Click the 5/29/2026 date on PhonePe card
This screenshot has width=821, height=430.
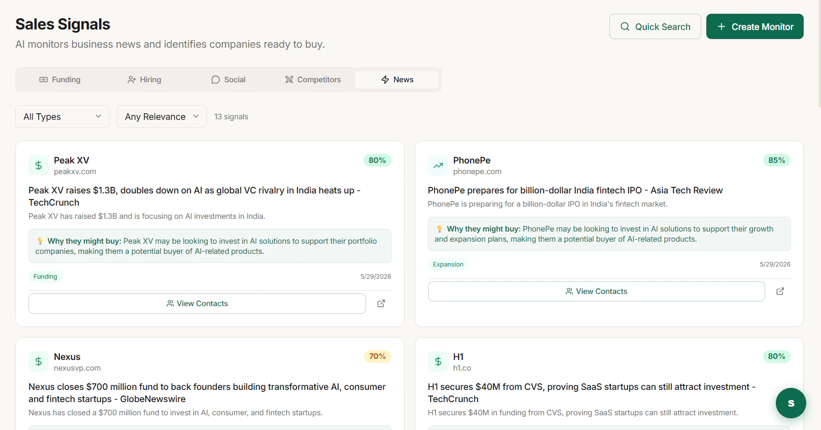click(775, 264)
